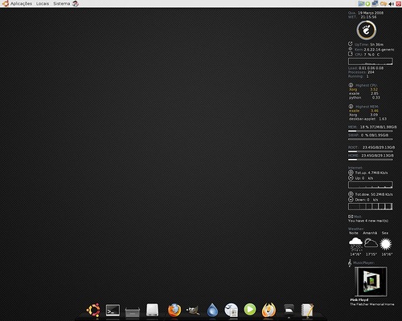Click the red power button in top panel
Screen dimensions: 402x321
(x=399, y=4)
